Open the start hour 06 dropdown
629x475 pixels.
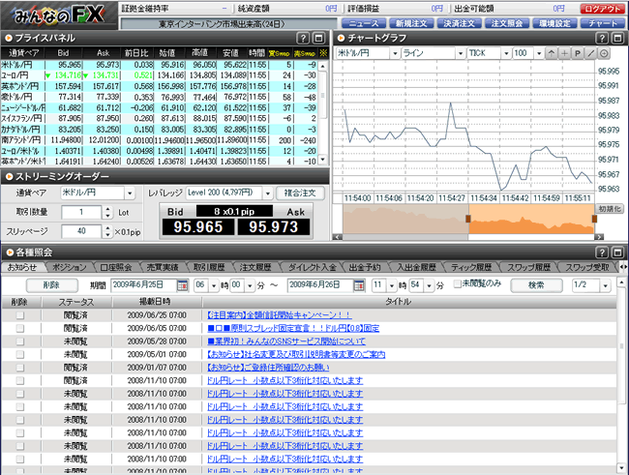coord(214,285)
